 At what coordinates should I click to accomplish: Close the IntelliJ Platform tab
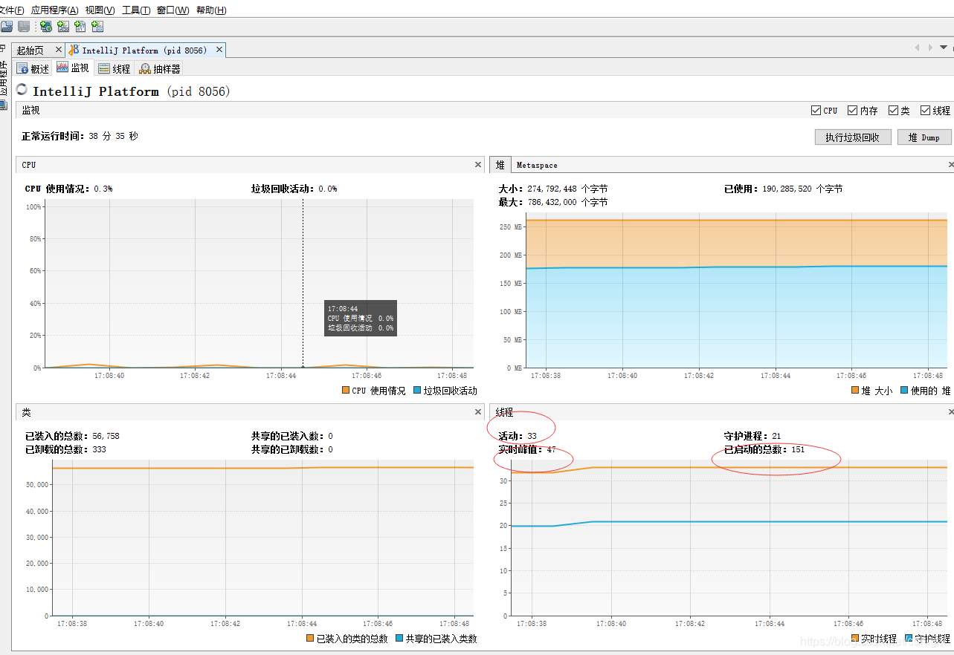tap(219, 50)
